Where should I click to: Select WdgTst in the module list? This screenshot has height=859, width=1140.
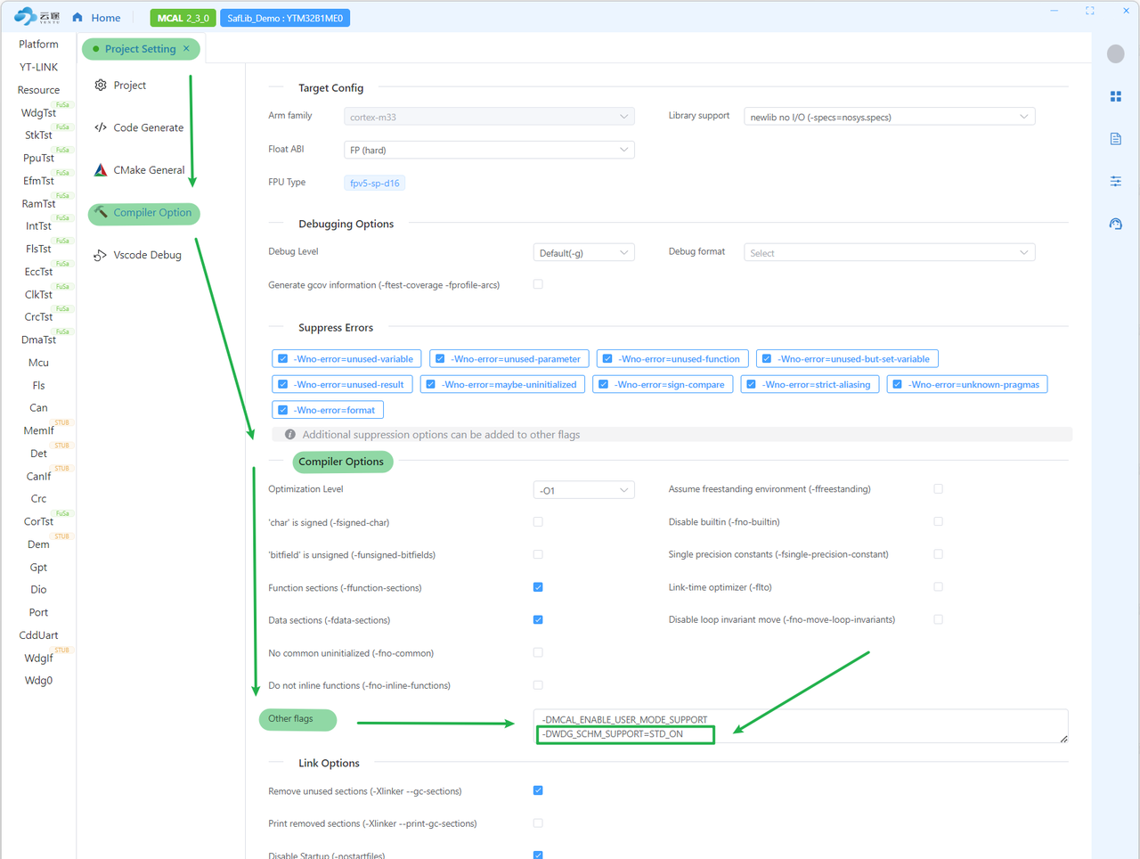(x=38, y=113)
